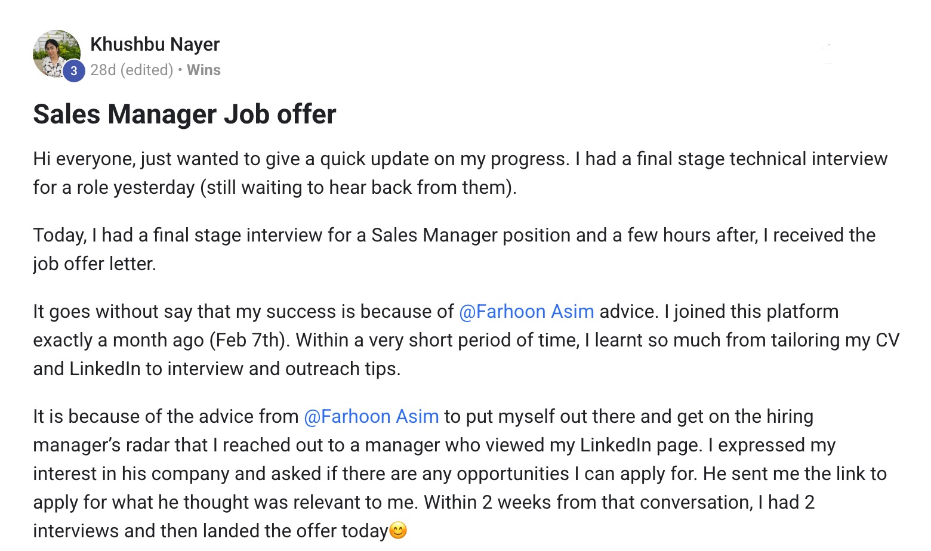
Task: Click the 'Hi everyone' opening paragraph
Action: click(x=460, y=173)
